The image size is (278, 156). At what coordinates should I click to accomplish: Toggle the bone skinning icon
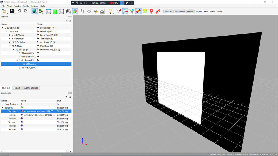pos(138,11)
